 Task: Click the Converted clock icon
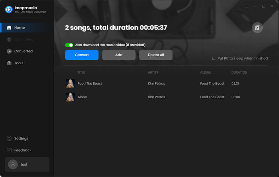tap(9, 51)
